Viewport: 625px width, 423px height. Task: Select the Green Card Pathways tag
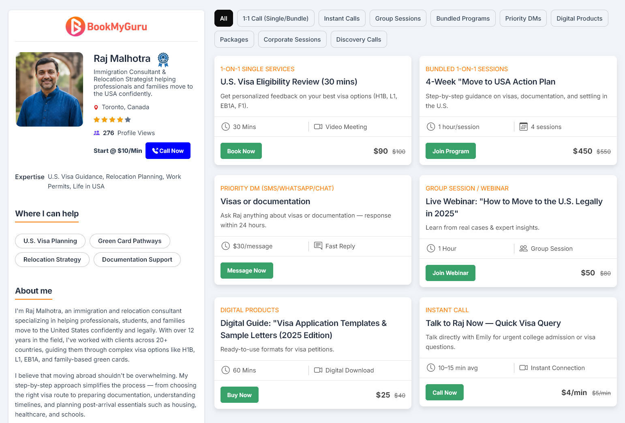[x=130, y=241]
